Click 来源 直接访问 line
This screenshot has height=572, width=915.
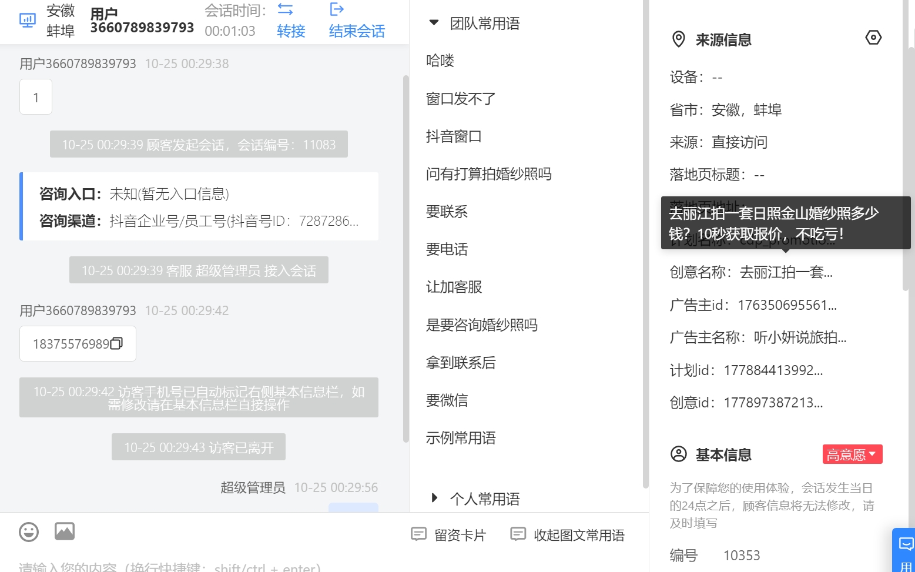click(x=719, y=142)
